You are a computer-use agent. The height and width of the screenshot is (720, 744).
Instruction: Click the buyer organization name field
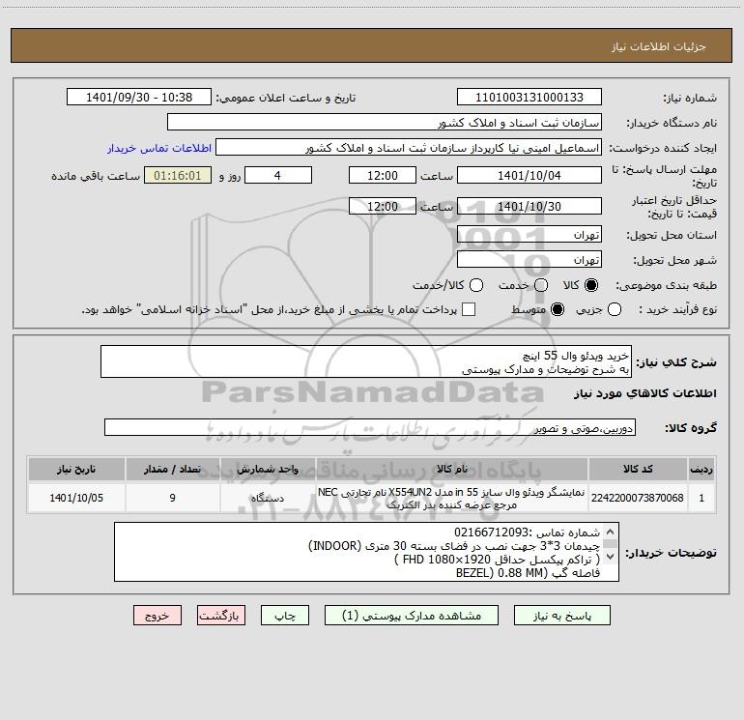(x=385, y=123)
